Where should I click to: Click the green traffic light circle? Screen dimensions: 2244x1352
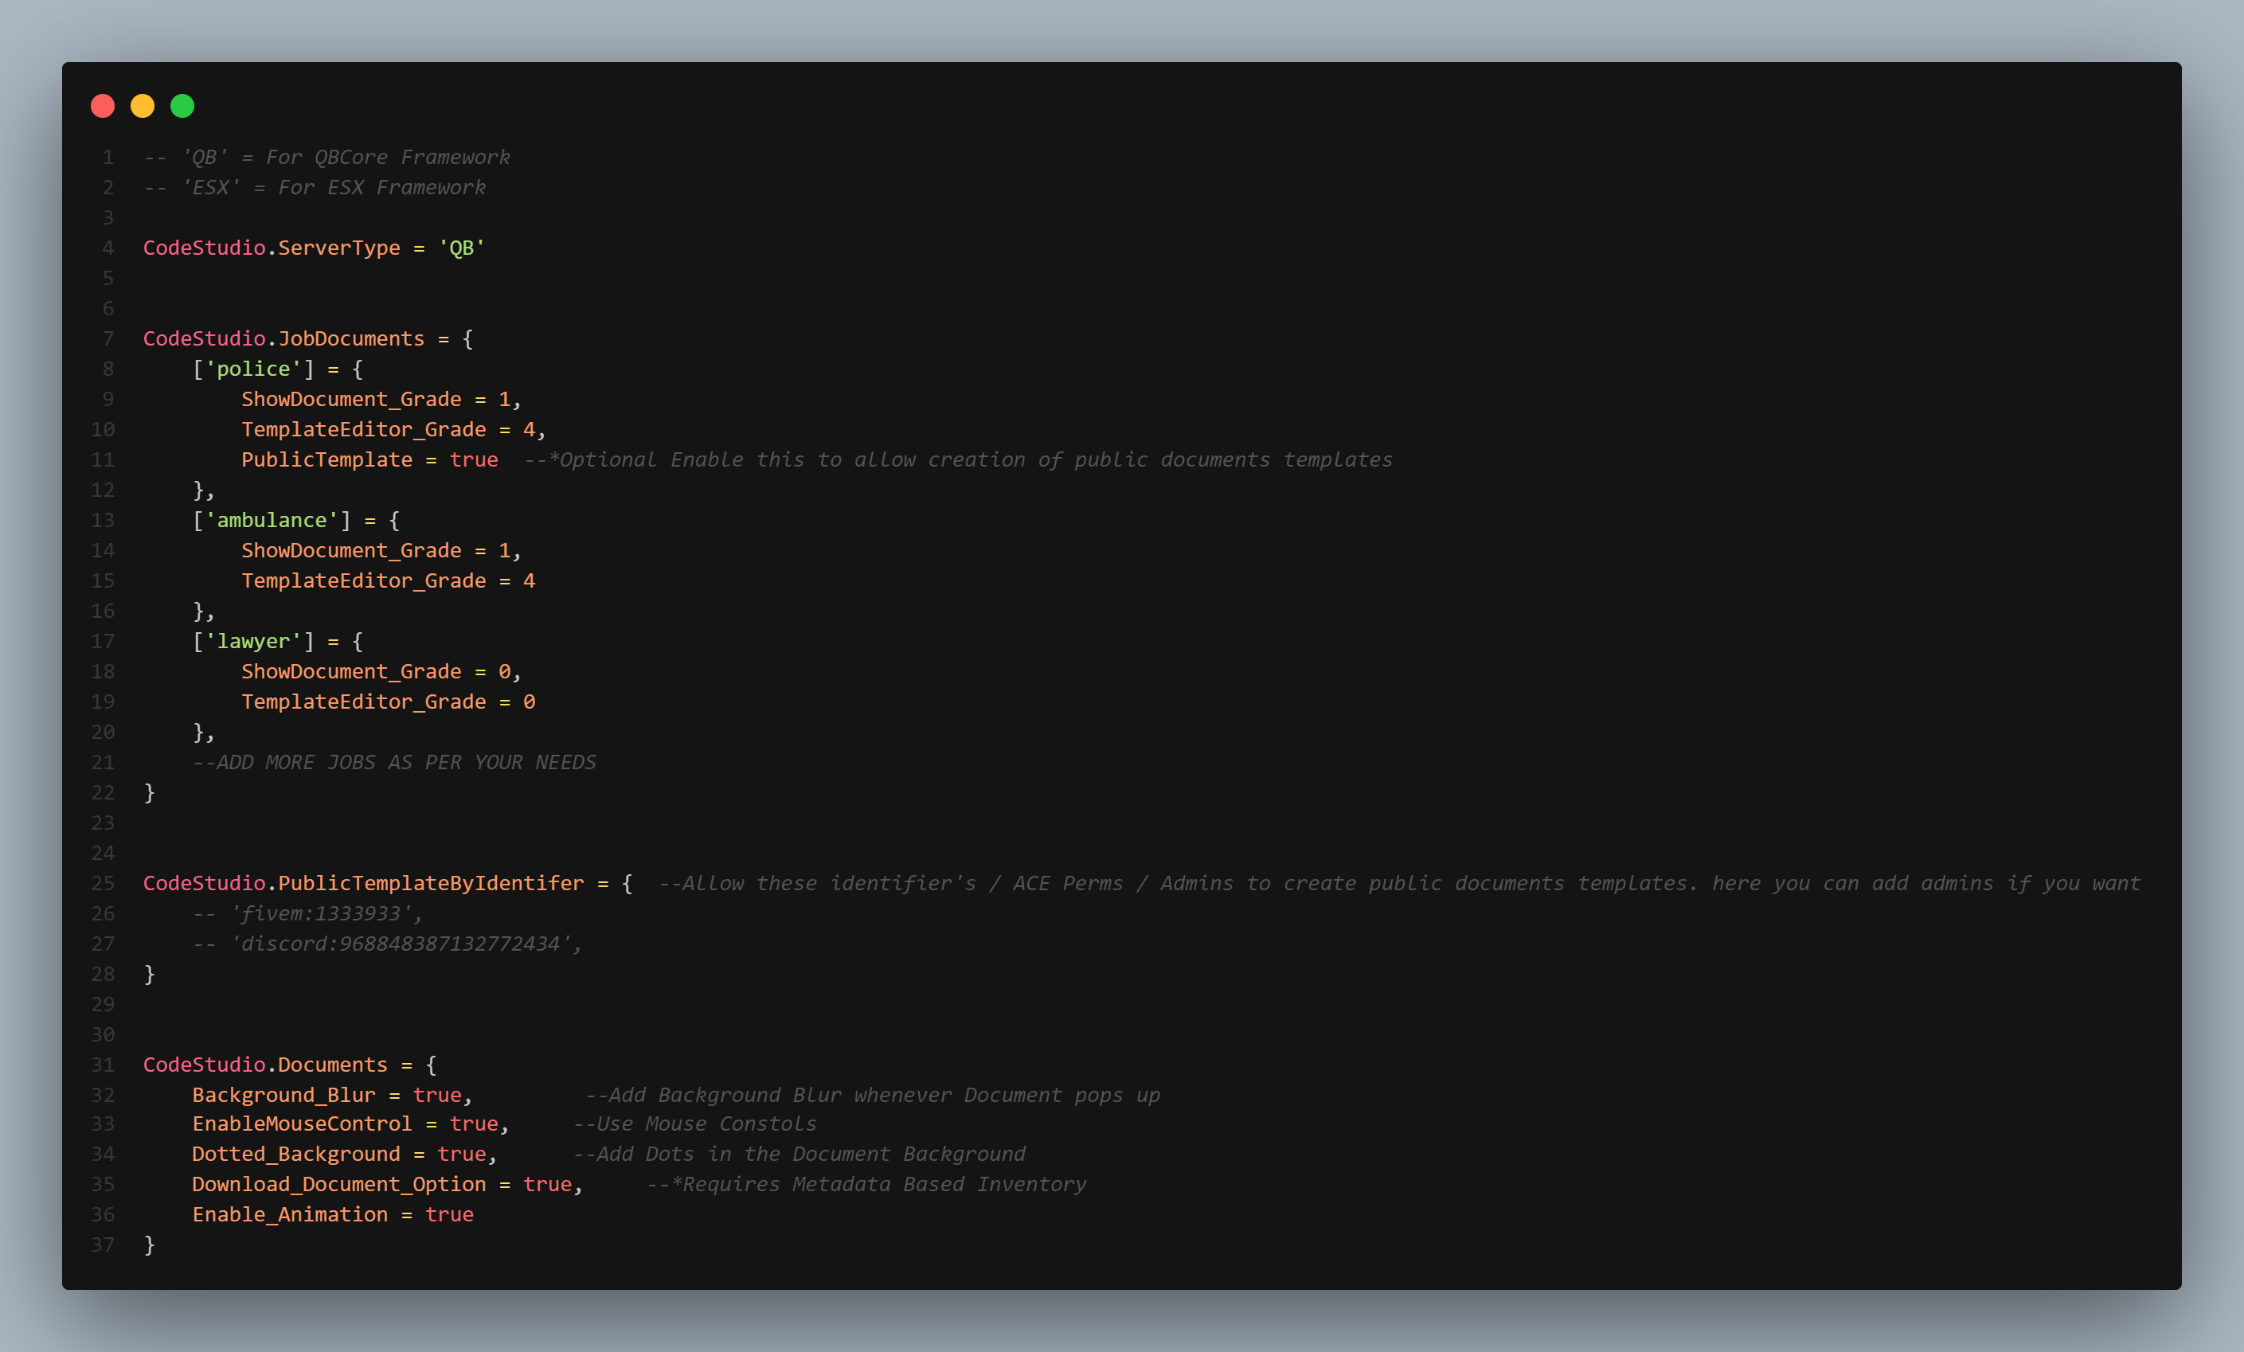click(182, 106)
